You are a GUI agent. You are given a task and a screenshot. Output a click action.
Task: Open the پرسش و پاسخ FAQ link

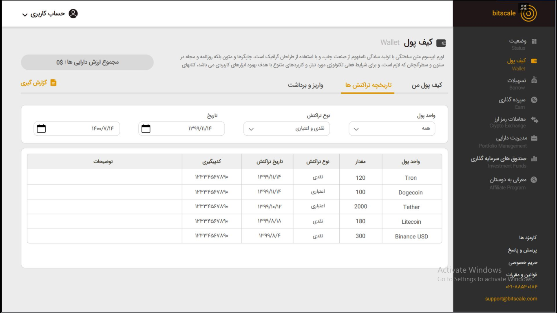pos(522,250)
